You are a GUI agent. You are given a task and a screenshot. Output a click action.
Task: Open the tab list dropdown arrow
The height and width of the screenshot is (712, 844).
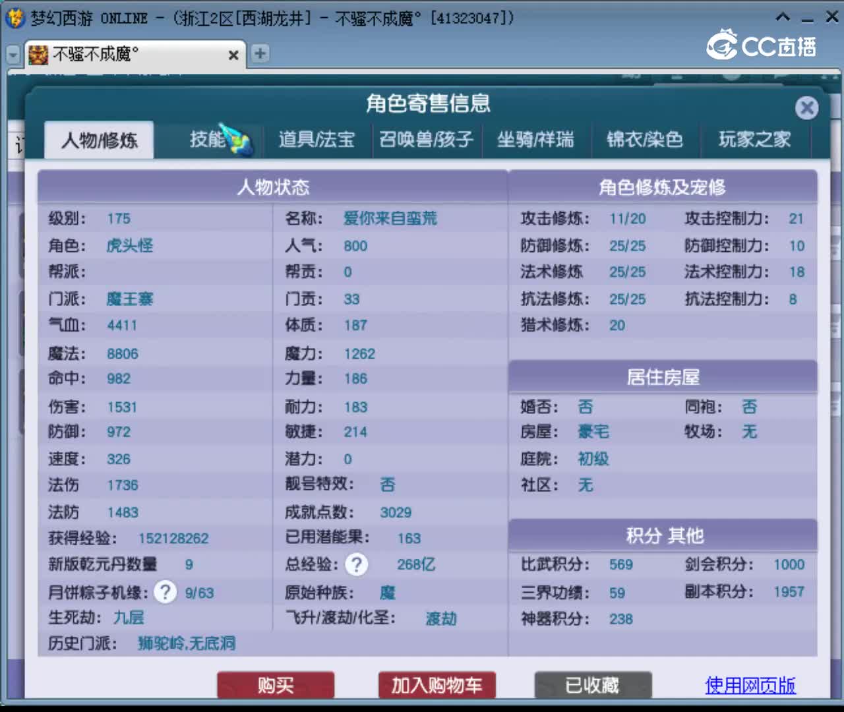tap(13, 55)
